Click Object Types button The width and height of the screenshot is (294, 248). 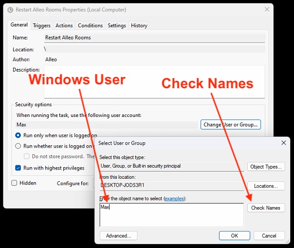(x=266, y=167)
